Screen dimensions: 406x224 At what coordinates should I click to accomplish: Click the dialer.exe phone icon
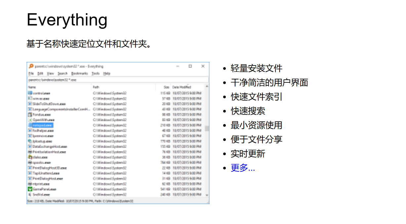[x=30, y=157]
